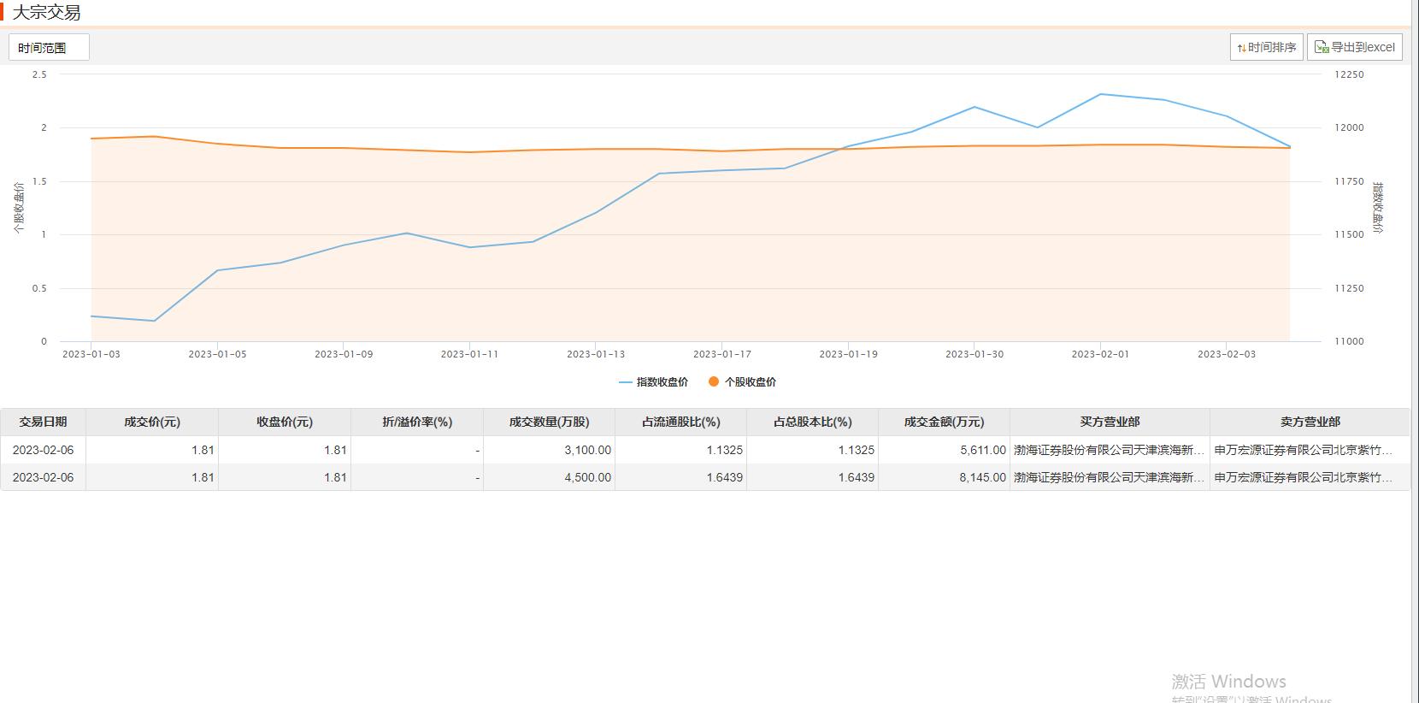Click the 成交数量(万股) column header

coord(549,422)
